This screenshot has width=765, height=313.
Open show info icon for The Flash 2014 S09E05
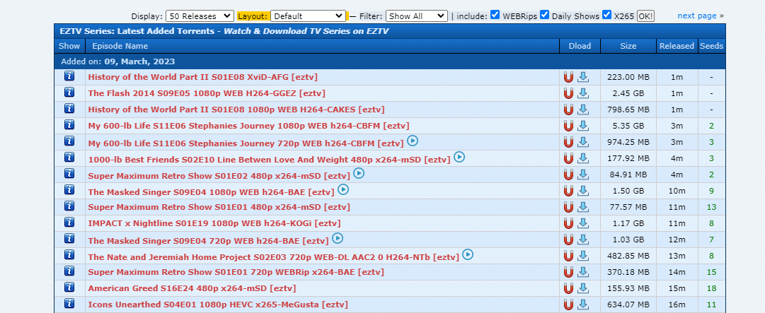click(x=69, y=93)
